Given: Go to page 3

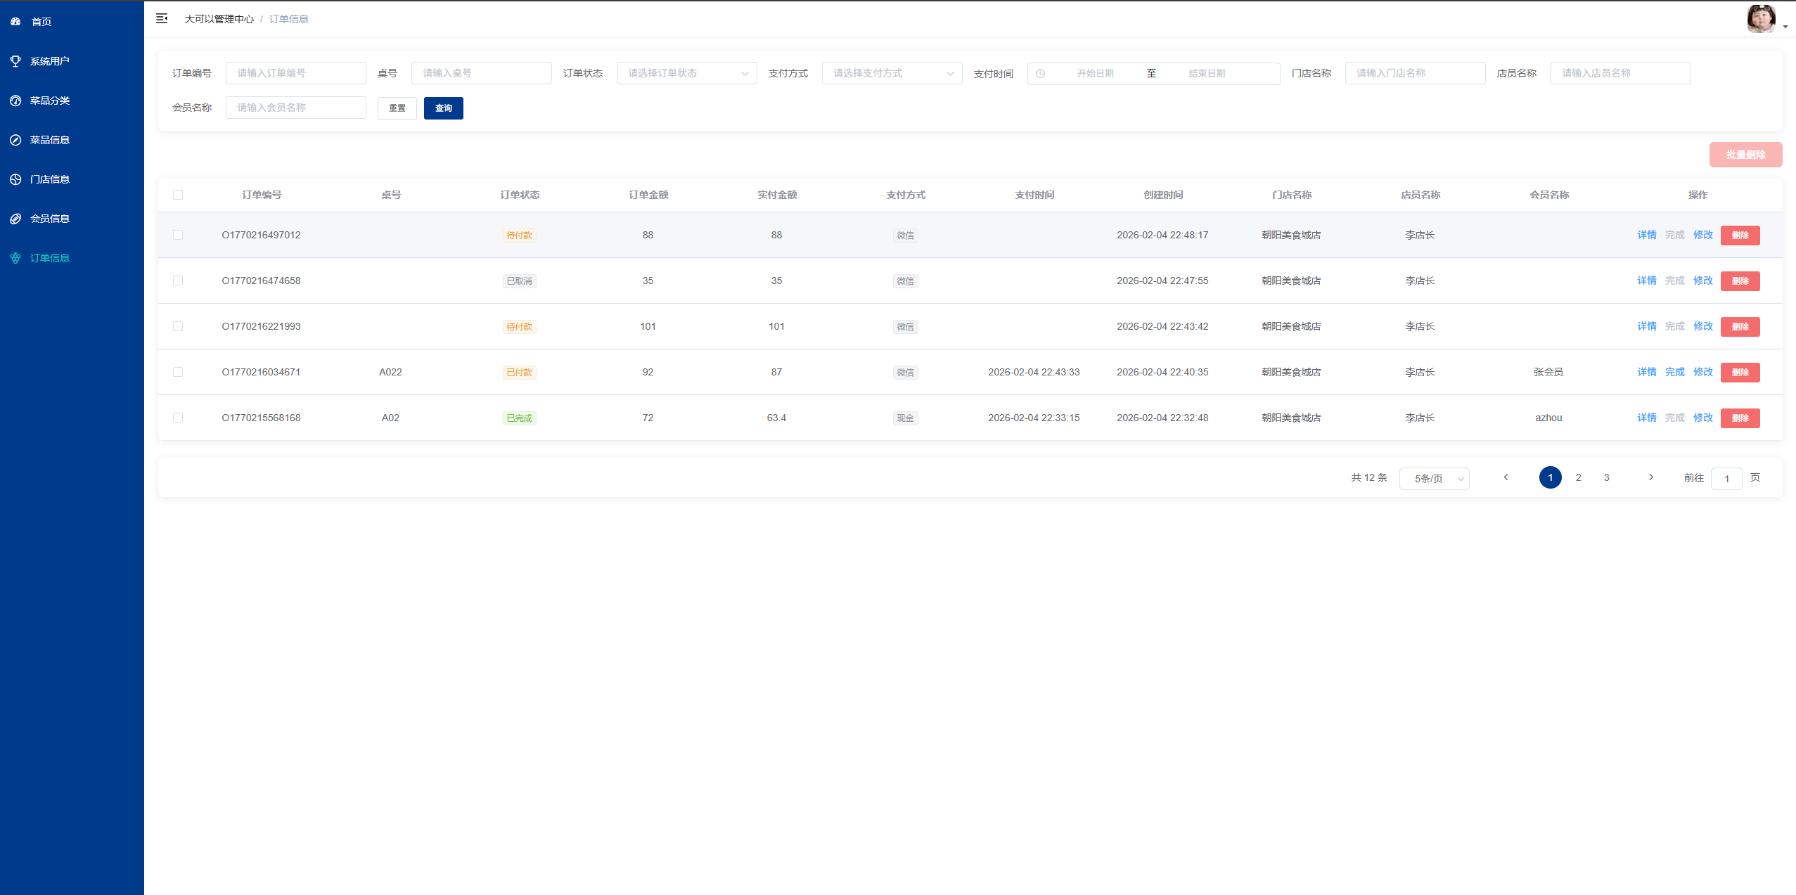Looking at the screenshot, I should (x=1606, y=477).
